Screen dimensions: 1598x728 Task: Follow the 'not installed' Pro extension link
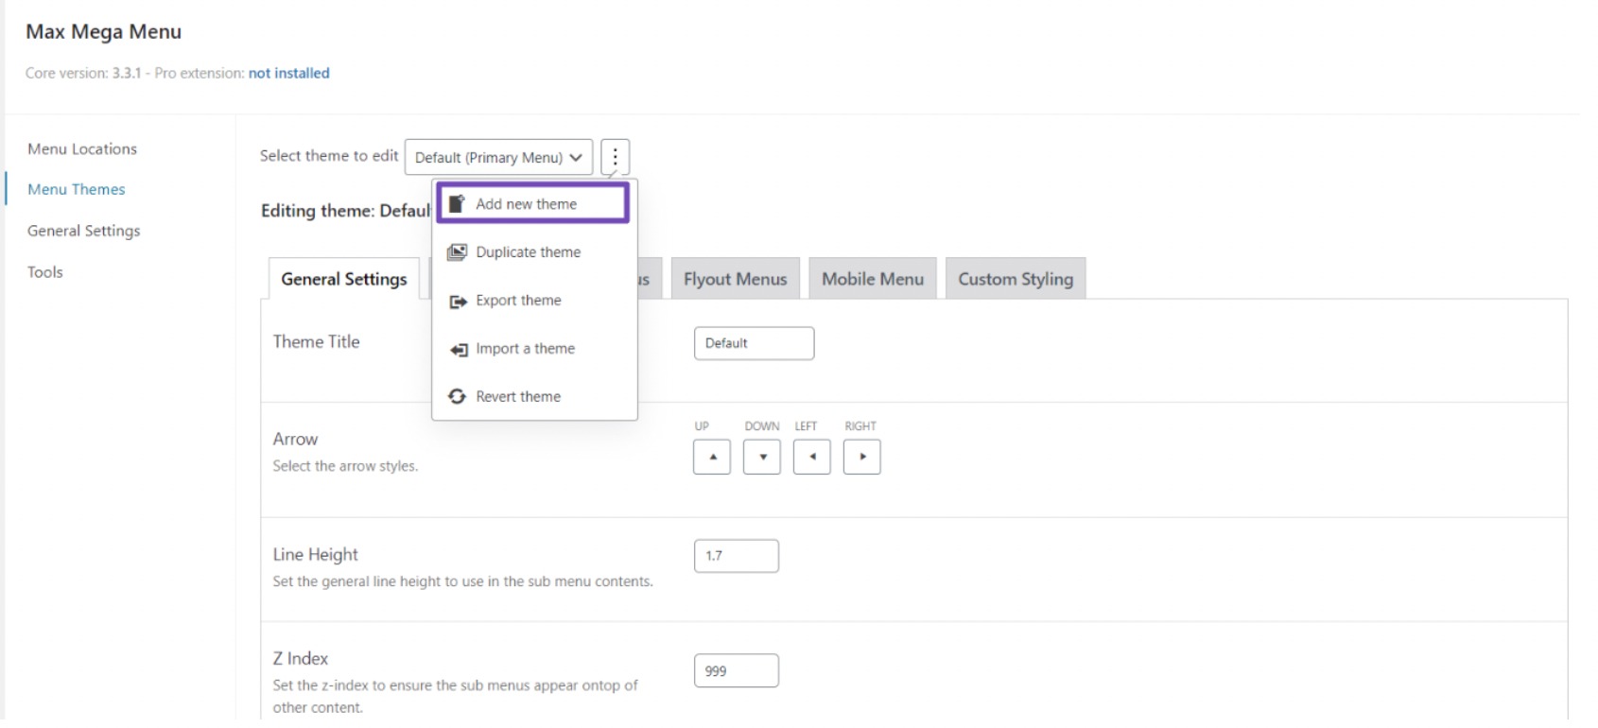(289, 73)
